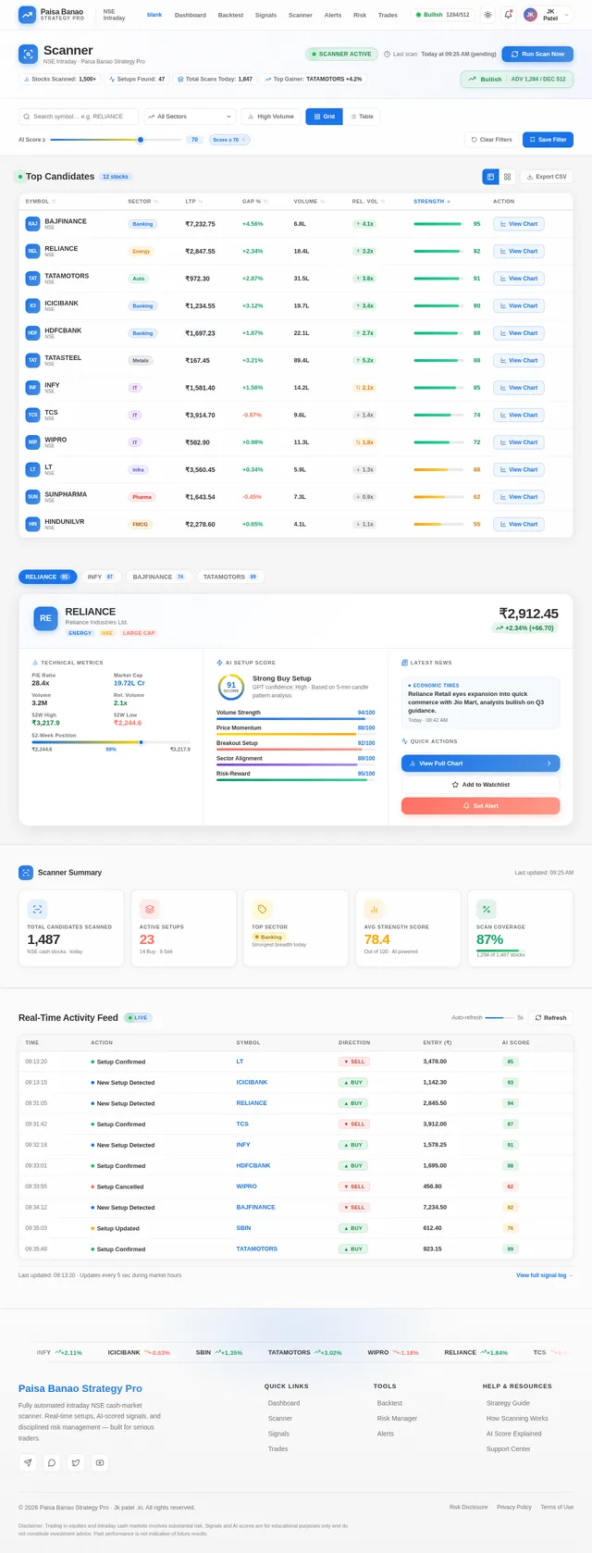The height and width of the screenshot is (1553, 592).
Task: Open the notifications bell icon
Action: point(508,15)
